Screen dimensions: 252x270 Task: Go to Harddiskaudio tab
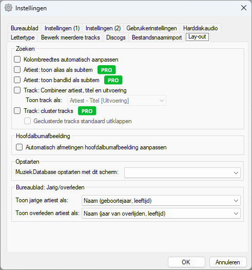coord(201,28)
